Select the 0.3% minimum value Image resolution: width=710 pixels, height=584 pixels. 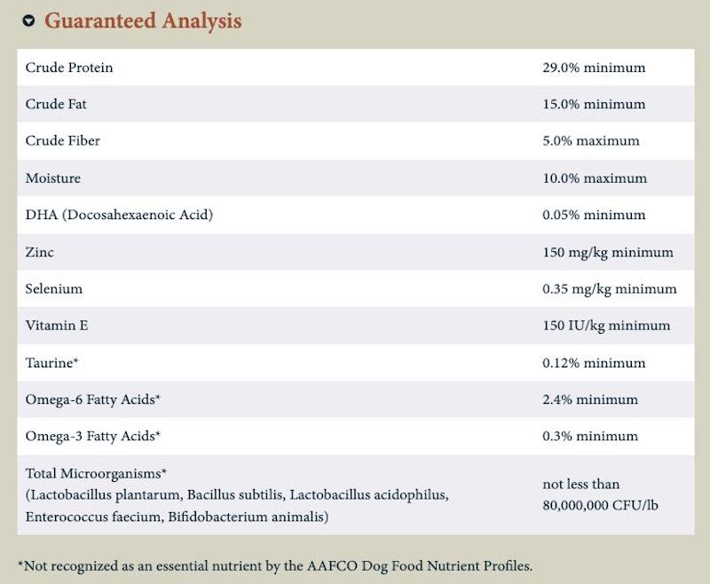coord(590,437)
